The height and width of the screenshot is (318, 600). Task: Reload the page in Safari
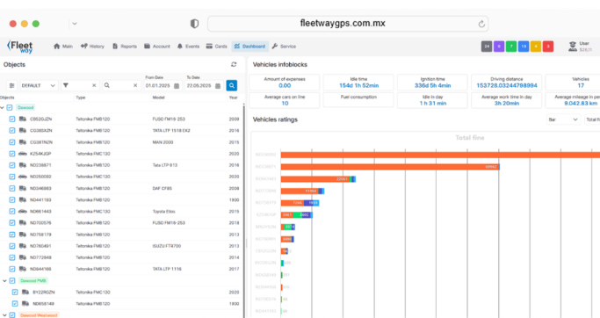481,24
